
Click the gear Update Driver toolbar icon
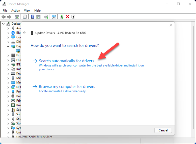pyautogui.click(x=46, y=17)
